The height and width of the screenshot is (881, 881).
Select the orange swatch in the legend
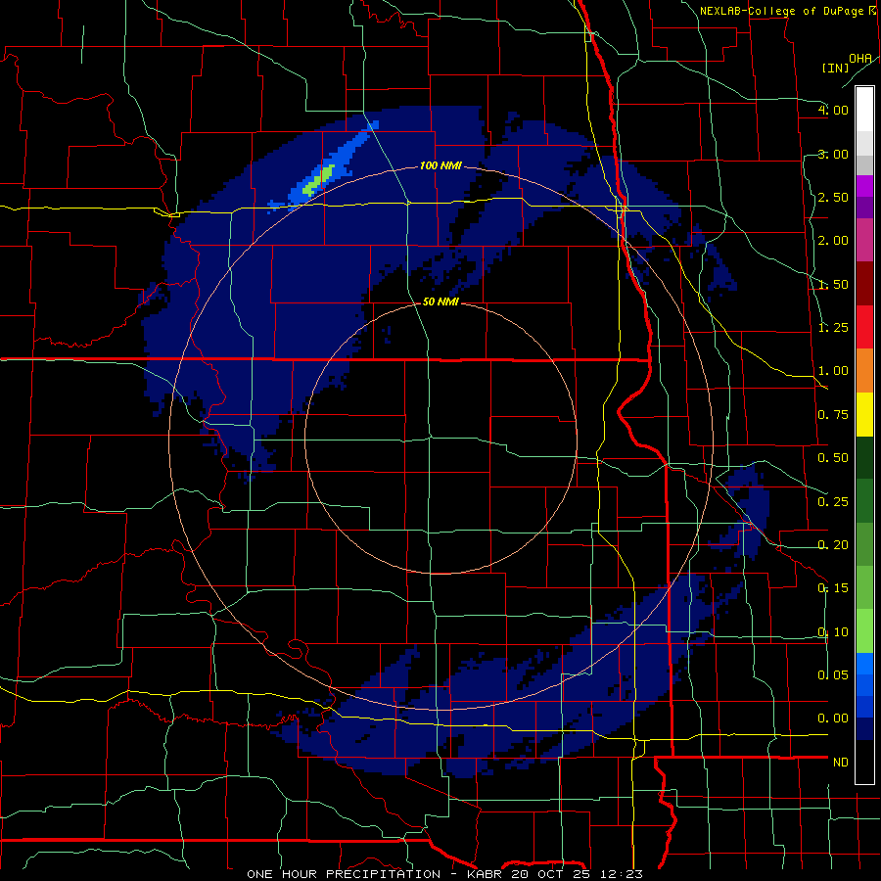pyautogui.click(x=864, y=371)
